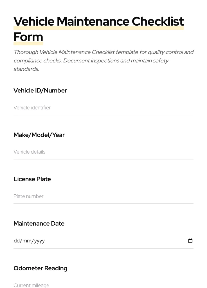Click the underline beneath the Plate number field
The image size is (207, 288).
pyautogui.click(x=103, y=203)
